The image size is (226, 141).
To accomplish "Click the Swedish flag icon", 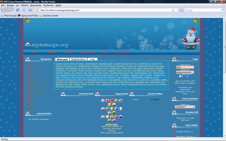I will click(116, 100).
